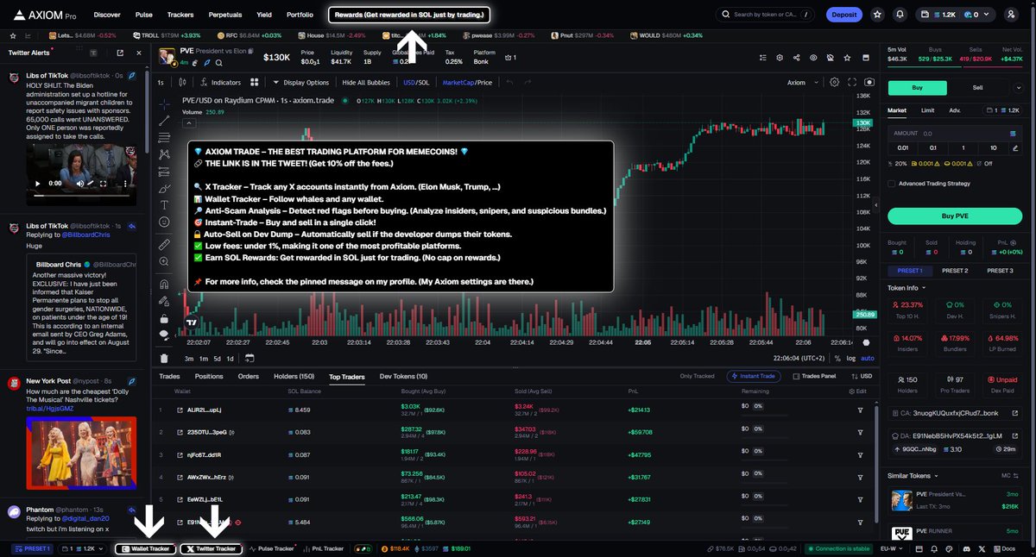
Task: Open the emoji sticker tool
Action: 164,222
